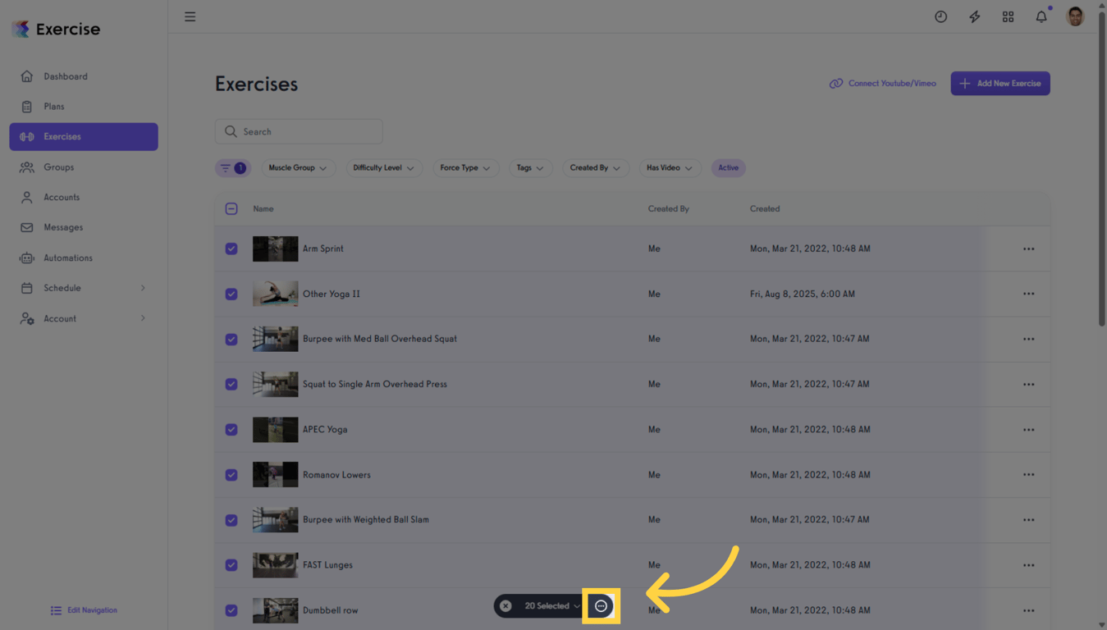Viewport: 1107px width, 630px height.
Task: Open the Created By filter dropdown
Action: pyautogui.click(x=596, y=168)
